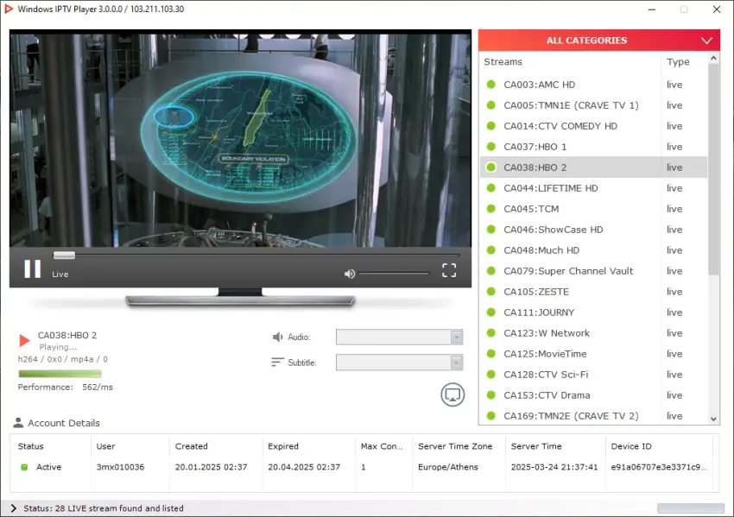Click the cast to screen icon
734x517 pixels.
(452, 395)
